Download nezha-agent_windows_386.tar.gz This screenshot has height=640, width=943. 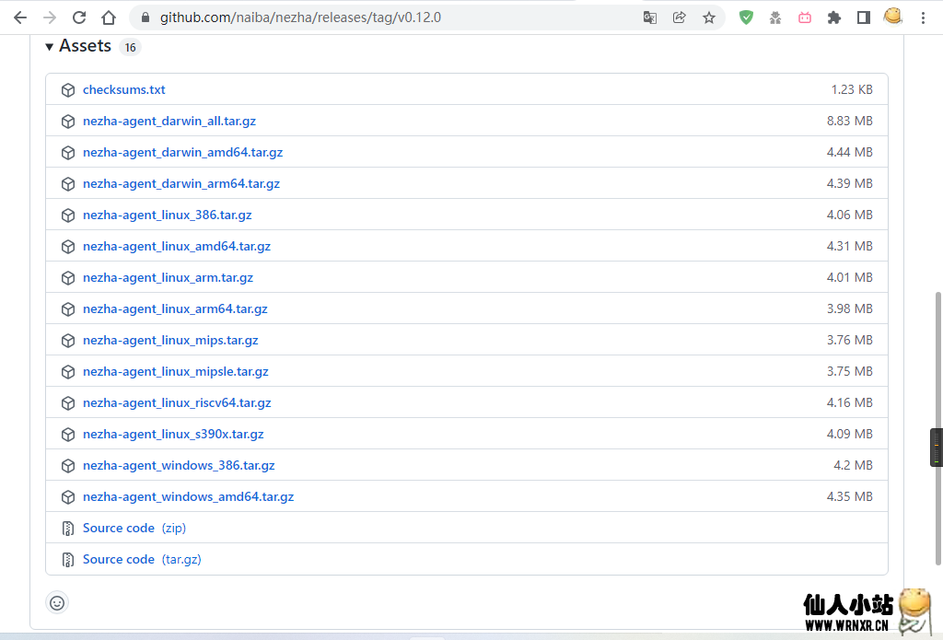click(179, 465)
